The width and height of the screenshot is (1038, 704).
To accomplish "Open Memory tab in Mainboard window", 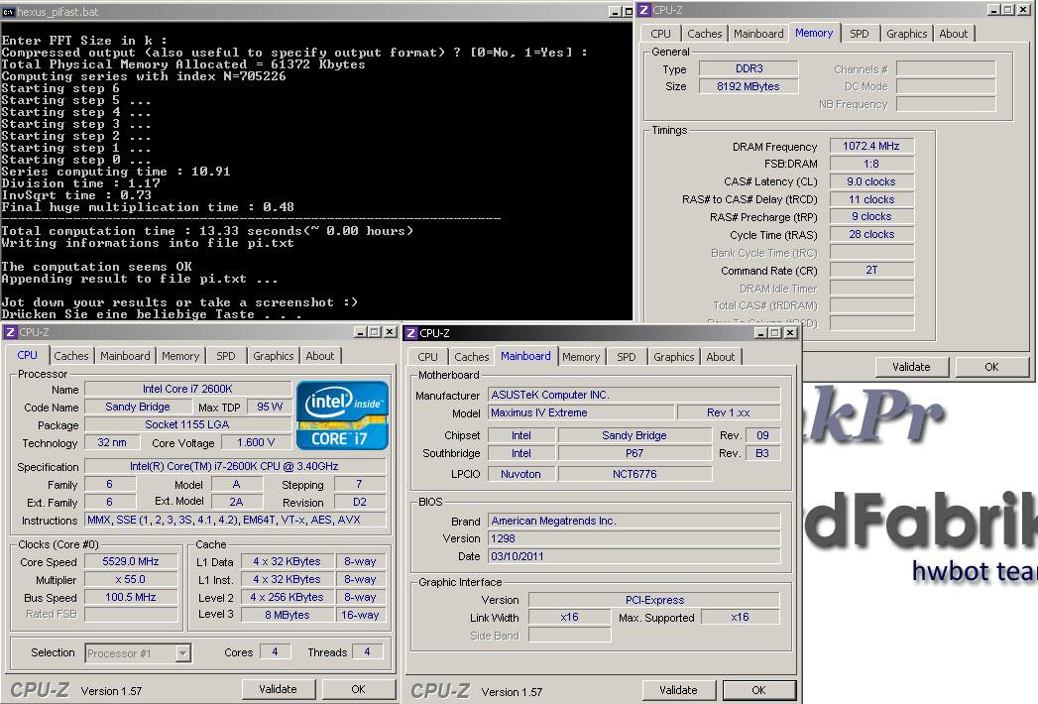I will click(581, 356).
